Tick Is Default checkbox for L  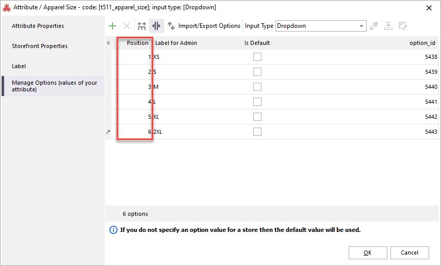pos(257,102)
